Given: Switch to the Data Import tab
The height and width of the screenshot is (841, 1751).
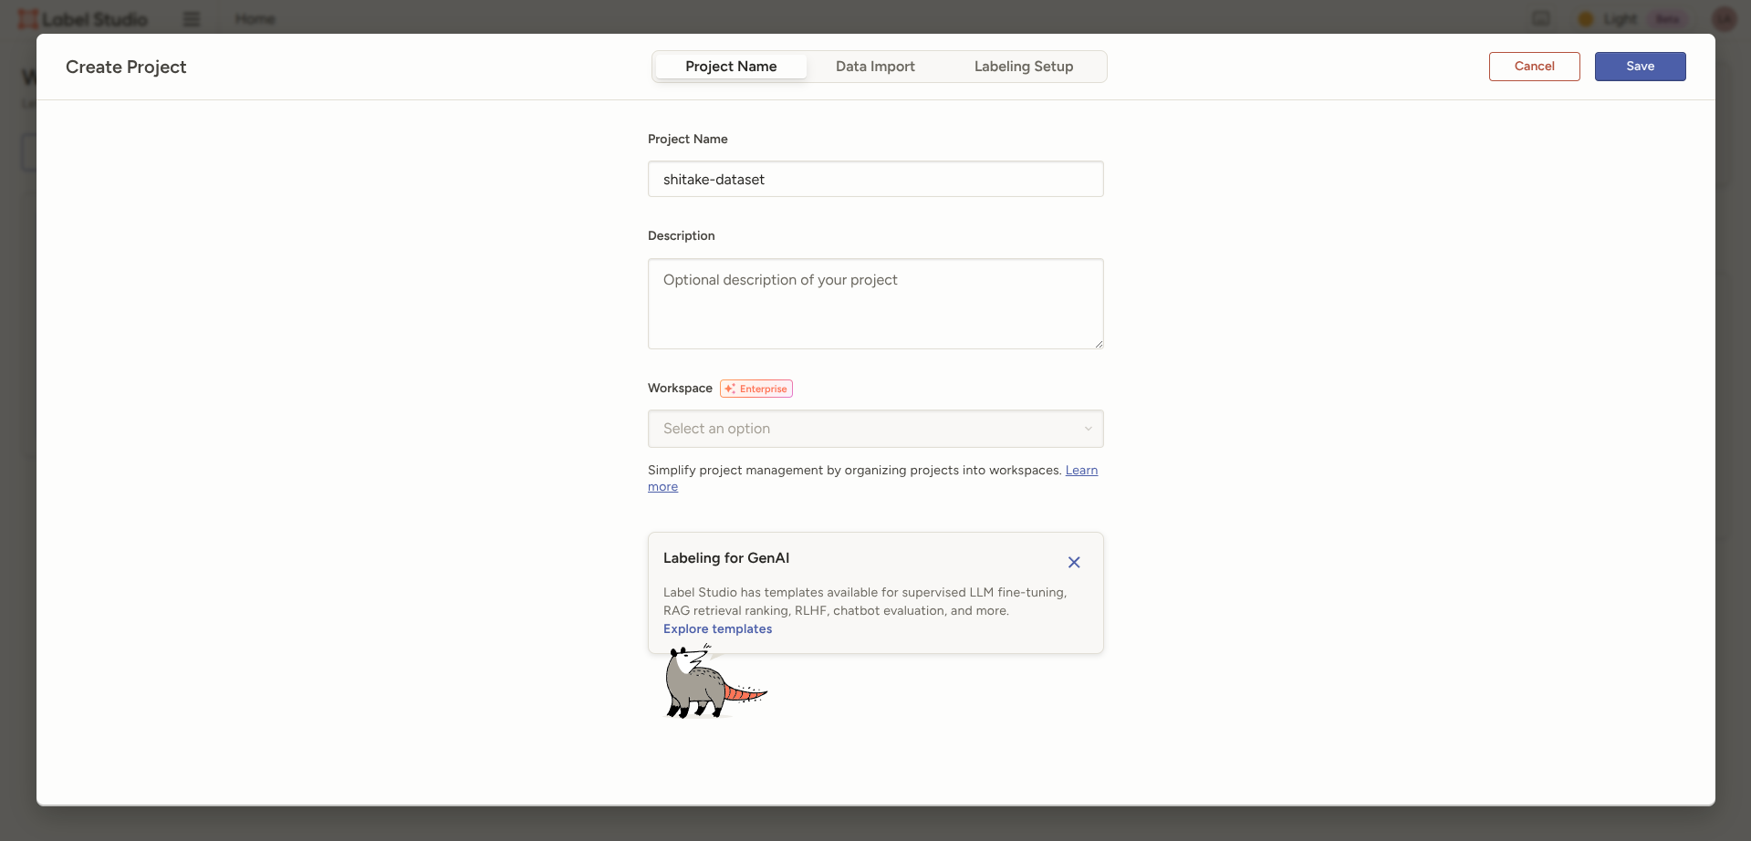Looking at the screenshot, I should click(875, 67).
